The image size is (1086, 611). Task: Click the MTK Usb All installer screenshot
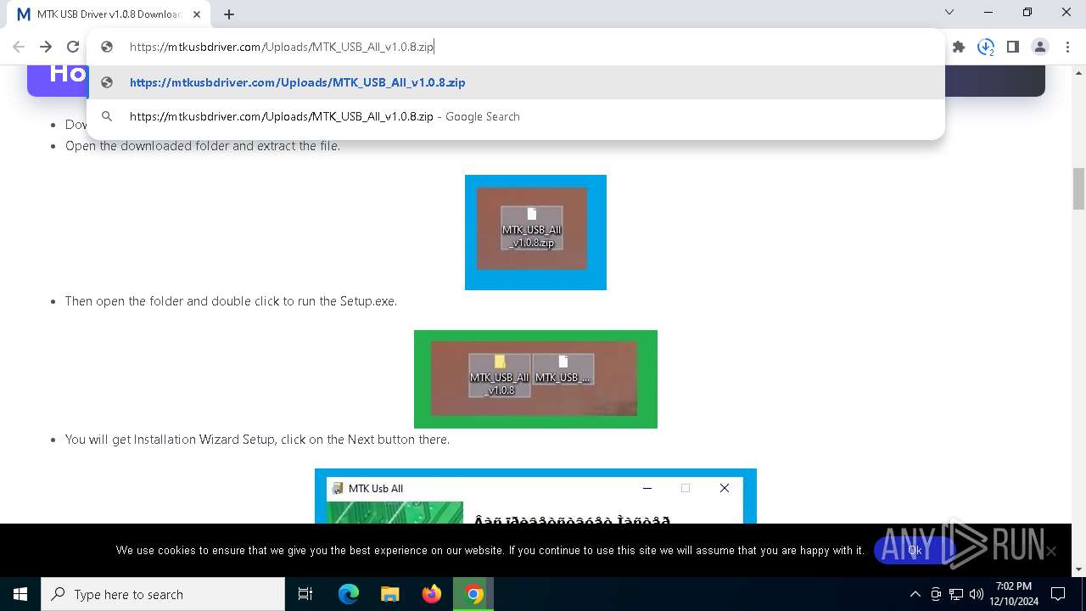tap(535, 496)
